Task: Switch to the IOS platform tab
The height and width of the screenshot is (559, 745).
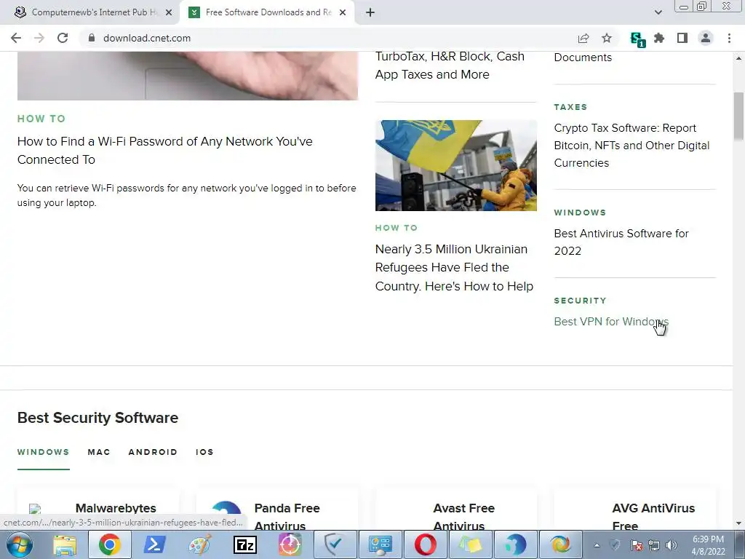Action: 204,452
